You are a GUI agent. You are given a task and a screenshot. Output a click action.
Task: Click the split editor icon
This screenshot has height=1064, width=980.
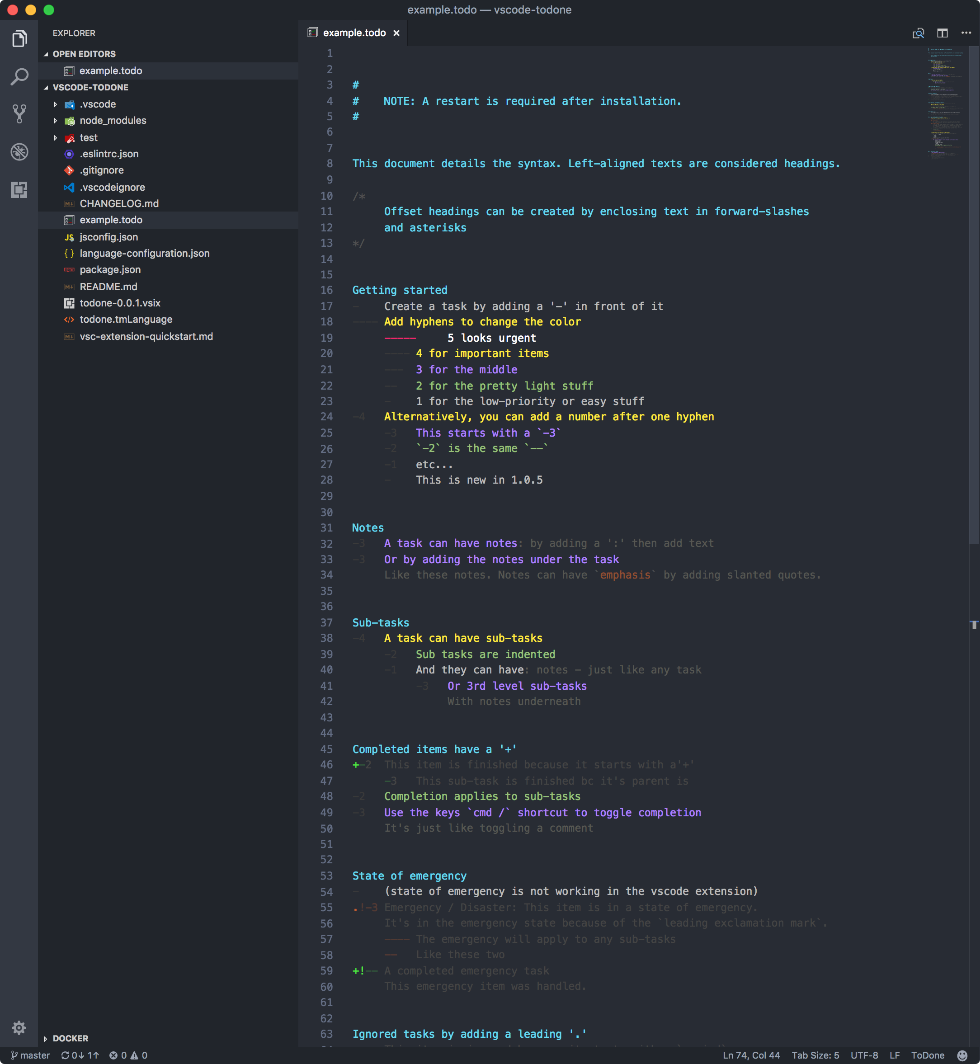942,33
